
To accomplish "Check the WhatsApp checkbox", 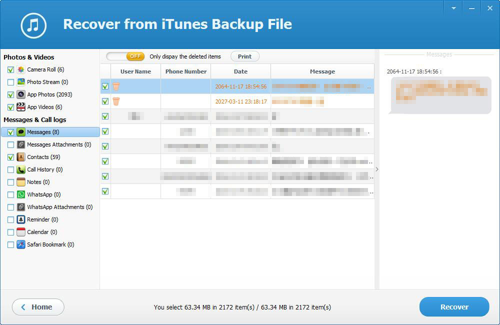I will pos(11,194).
